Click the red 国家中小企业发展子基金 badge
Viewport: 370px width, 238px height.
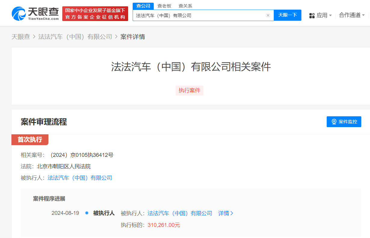95,13
